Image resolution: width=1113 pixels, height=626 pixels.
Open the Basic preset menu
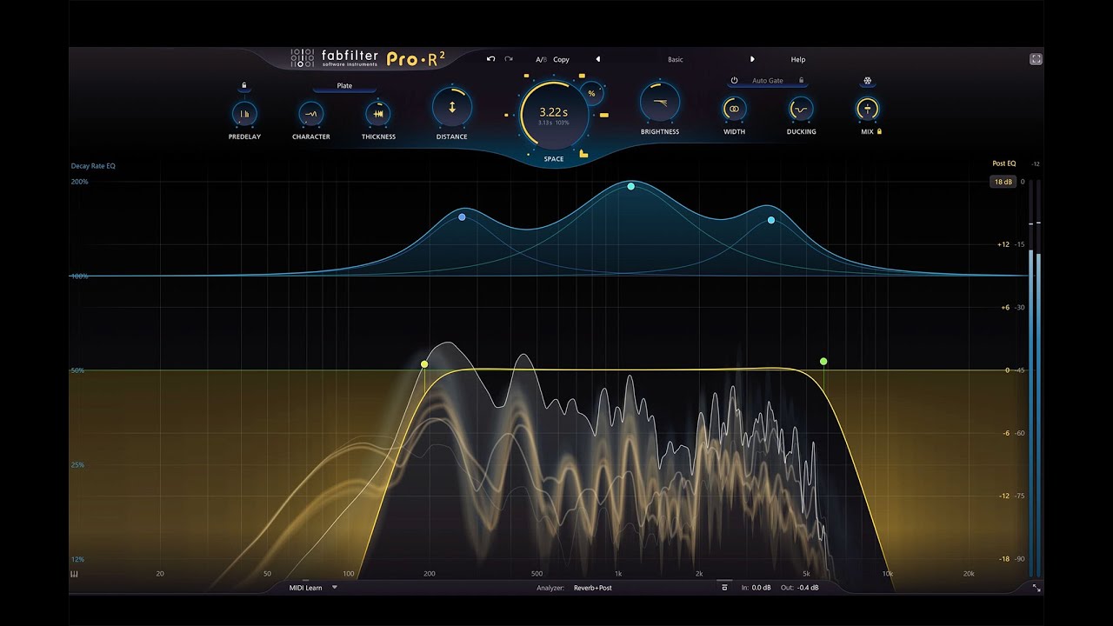point(675,59)
